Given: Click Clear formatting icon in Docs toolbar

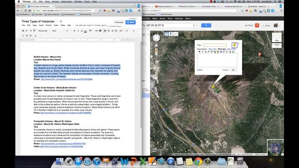Looking at the screenshot, I should 36,35.
